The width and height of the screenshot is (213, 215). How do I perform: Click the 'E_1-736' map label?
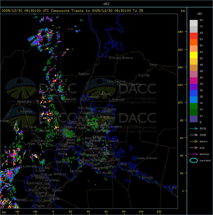point(144,76)
